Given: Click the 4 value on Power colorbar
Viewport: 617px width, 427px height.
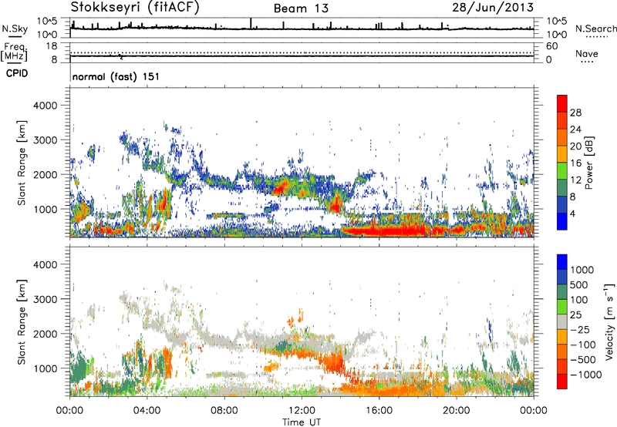Looking at the screenshot, I should 572,213.
